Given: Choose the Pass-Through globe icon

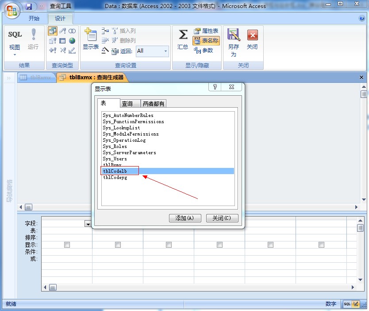Looking at the screenshot, I should [72, 41].
